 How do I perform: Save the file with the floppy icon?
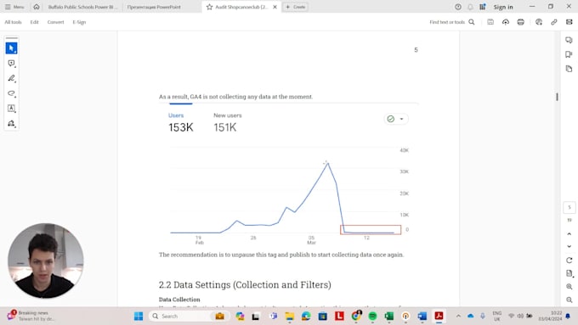pyautogui.click(x=490, y=22)
